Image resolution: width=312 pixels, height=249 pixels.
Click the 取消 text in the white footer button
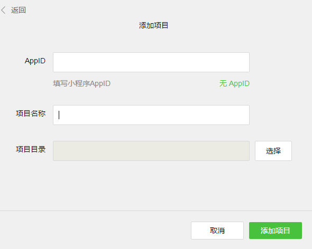tap(217, 231)
